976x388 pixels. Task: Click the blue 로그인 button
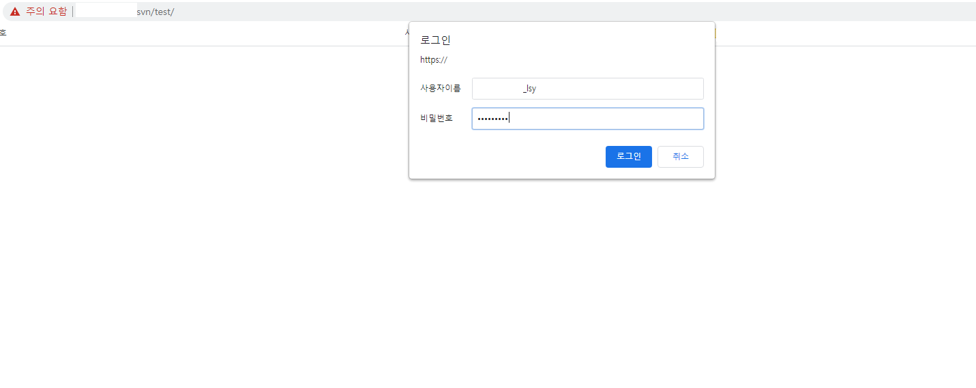click(x=628, y=157)
